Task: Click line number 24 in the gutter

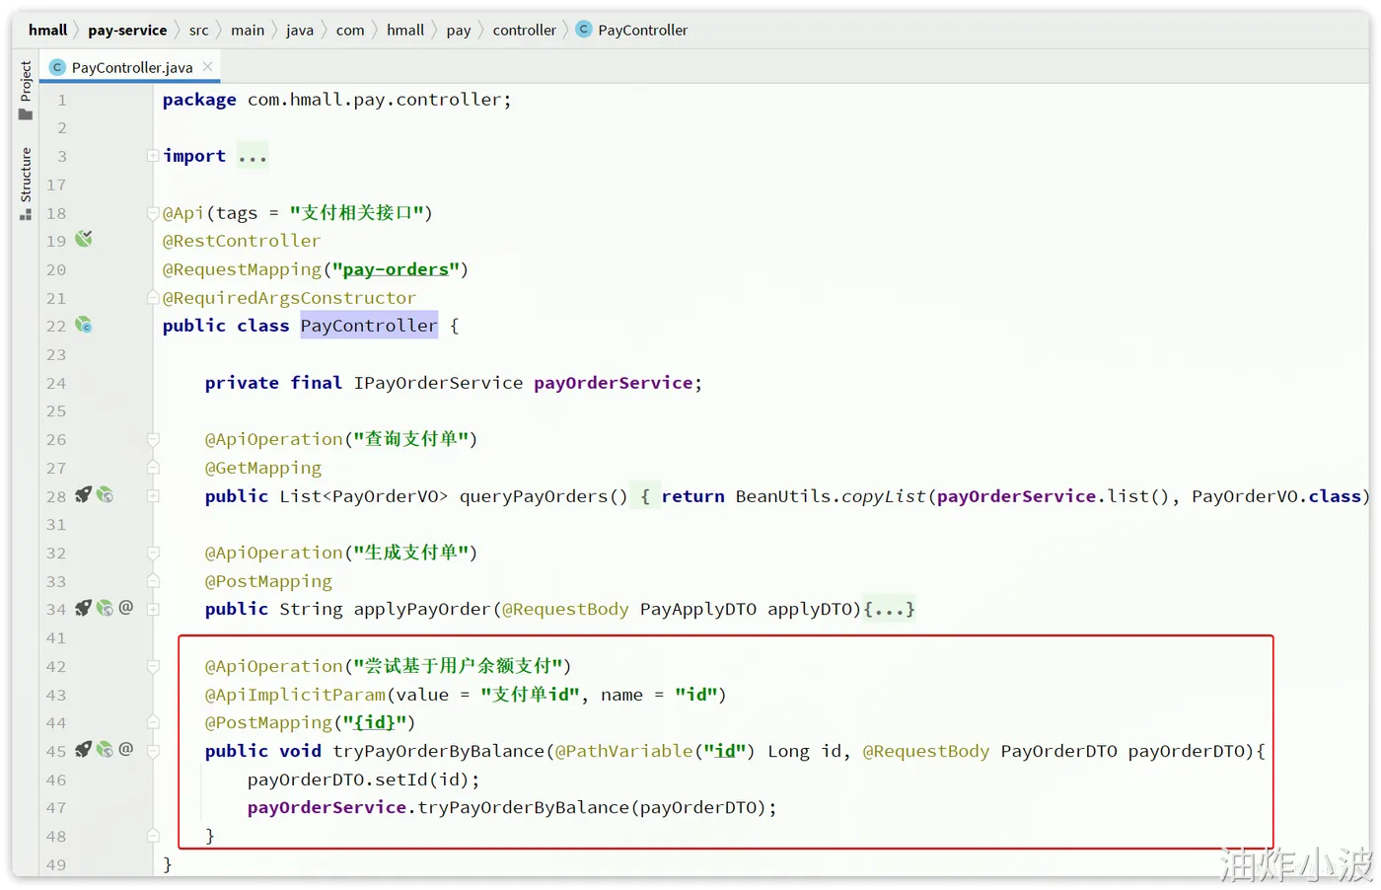Action: point(56,383)
